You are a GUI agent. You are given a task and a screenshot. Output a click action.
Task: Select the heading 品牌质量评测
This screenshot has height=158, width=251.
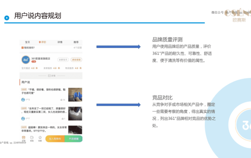(167, 39)
